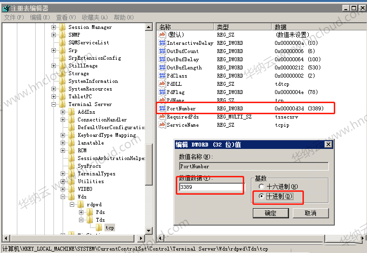This screenshot has height=253, width=367.
Task: Click the DWORD icon next to PortNumber
Action: pyautogui.click(x=162, y=108)
